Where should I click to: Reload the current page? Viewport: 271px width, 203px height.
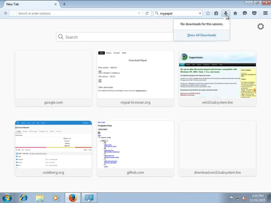(x=147, y=13)
